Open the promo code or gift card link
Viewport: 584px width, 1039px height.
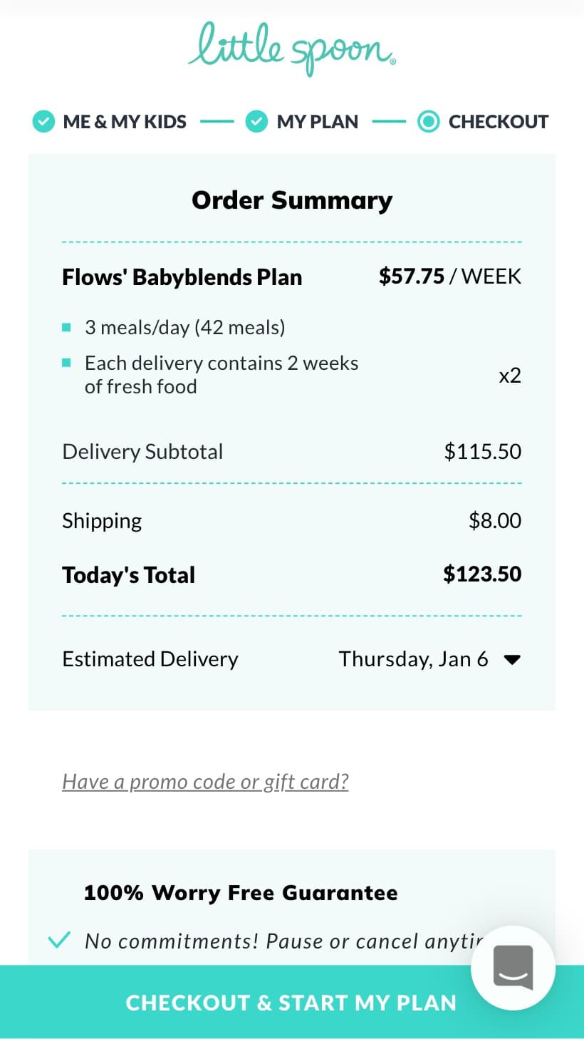pos(205,782)
